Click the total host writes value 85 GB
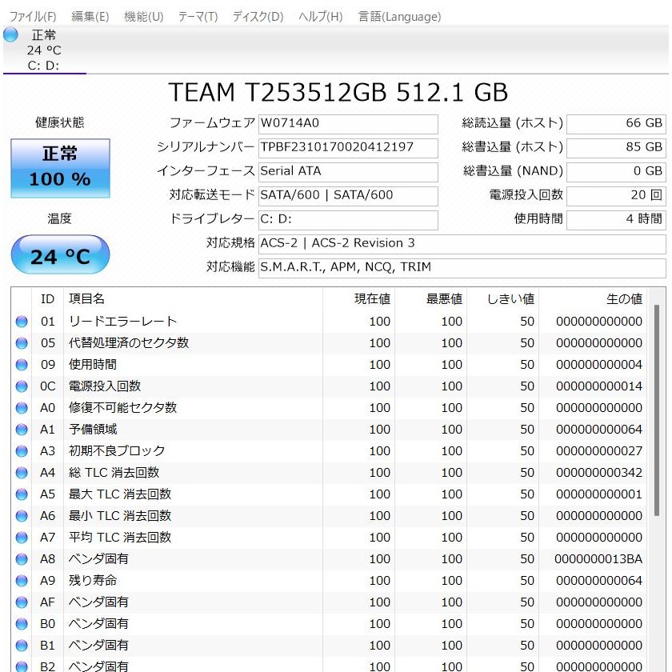The height and width of the screenshot is (672, 672). coord(616,148)
